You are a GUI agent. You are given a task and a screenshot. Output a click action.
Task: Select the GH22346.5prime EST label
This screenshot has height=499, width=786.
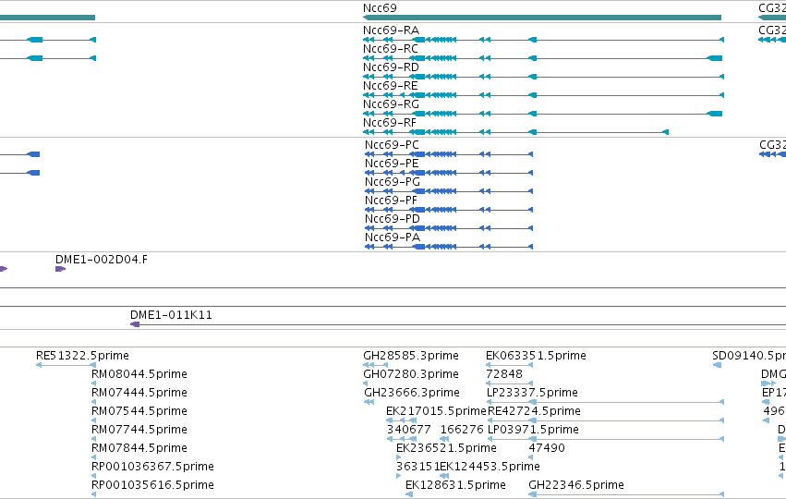576,485
